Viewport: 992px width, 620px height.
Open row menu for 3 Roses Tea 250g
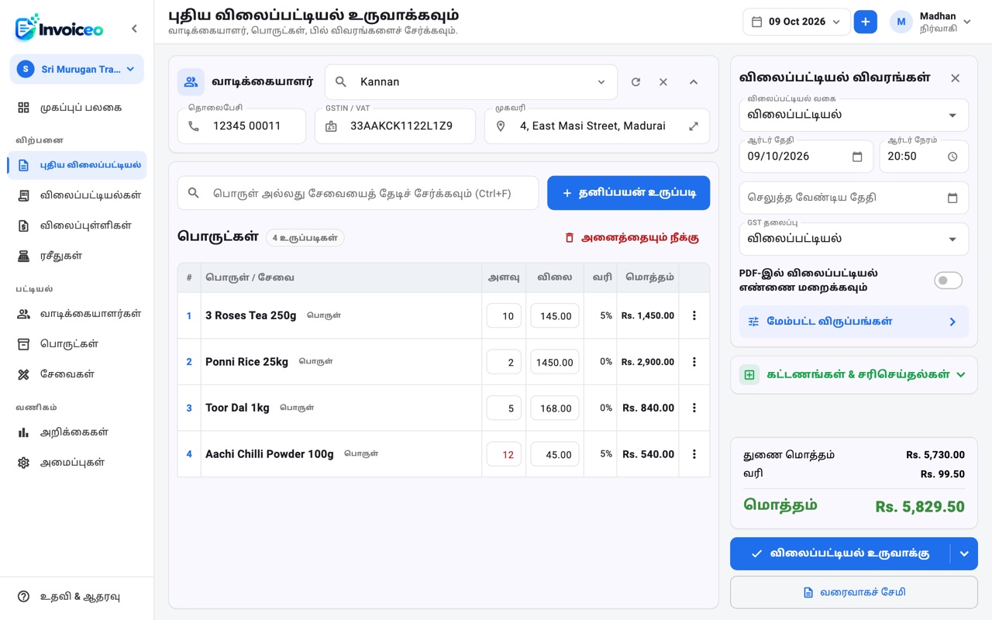[694, 315]
